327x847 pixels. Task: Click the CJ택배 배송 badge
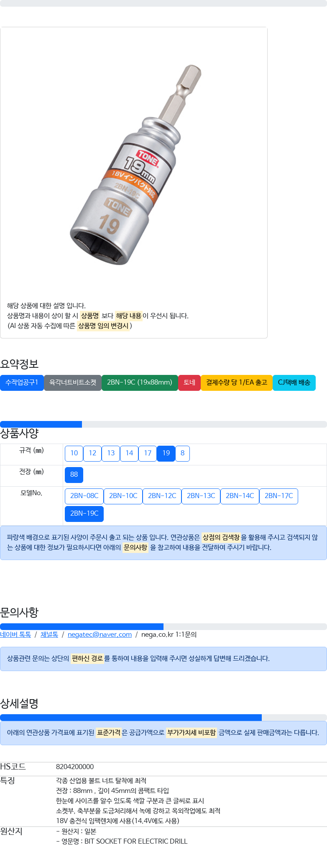294,382
